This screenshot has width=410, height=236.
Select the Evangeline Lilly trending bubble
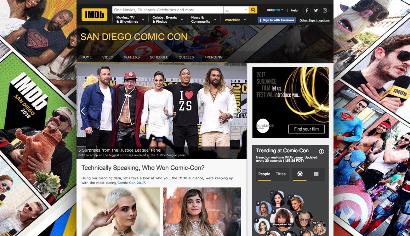coord(282,219)
